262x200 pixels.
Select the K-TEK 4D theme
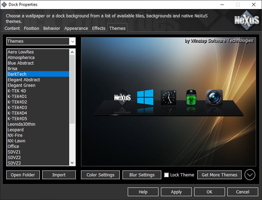[x=38, y=91]
